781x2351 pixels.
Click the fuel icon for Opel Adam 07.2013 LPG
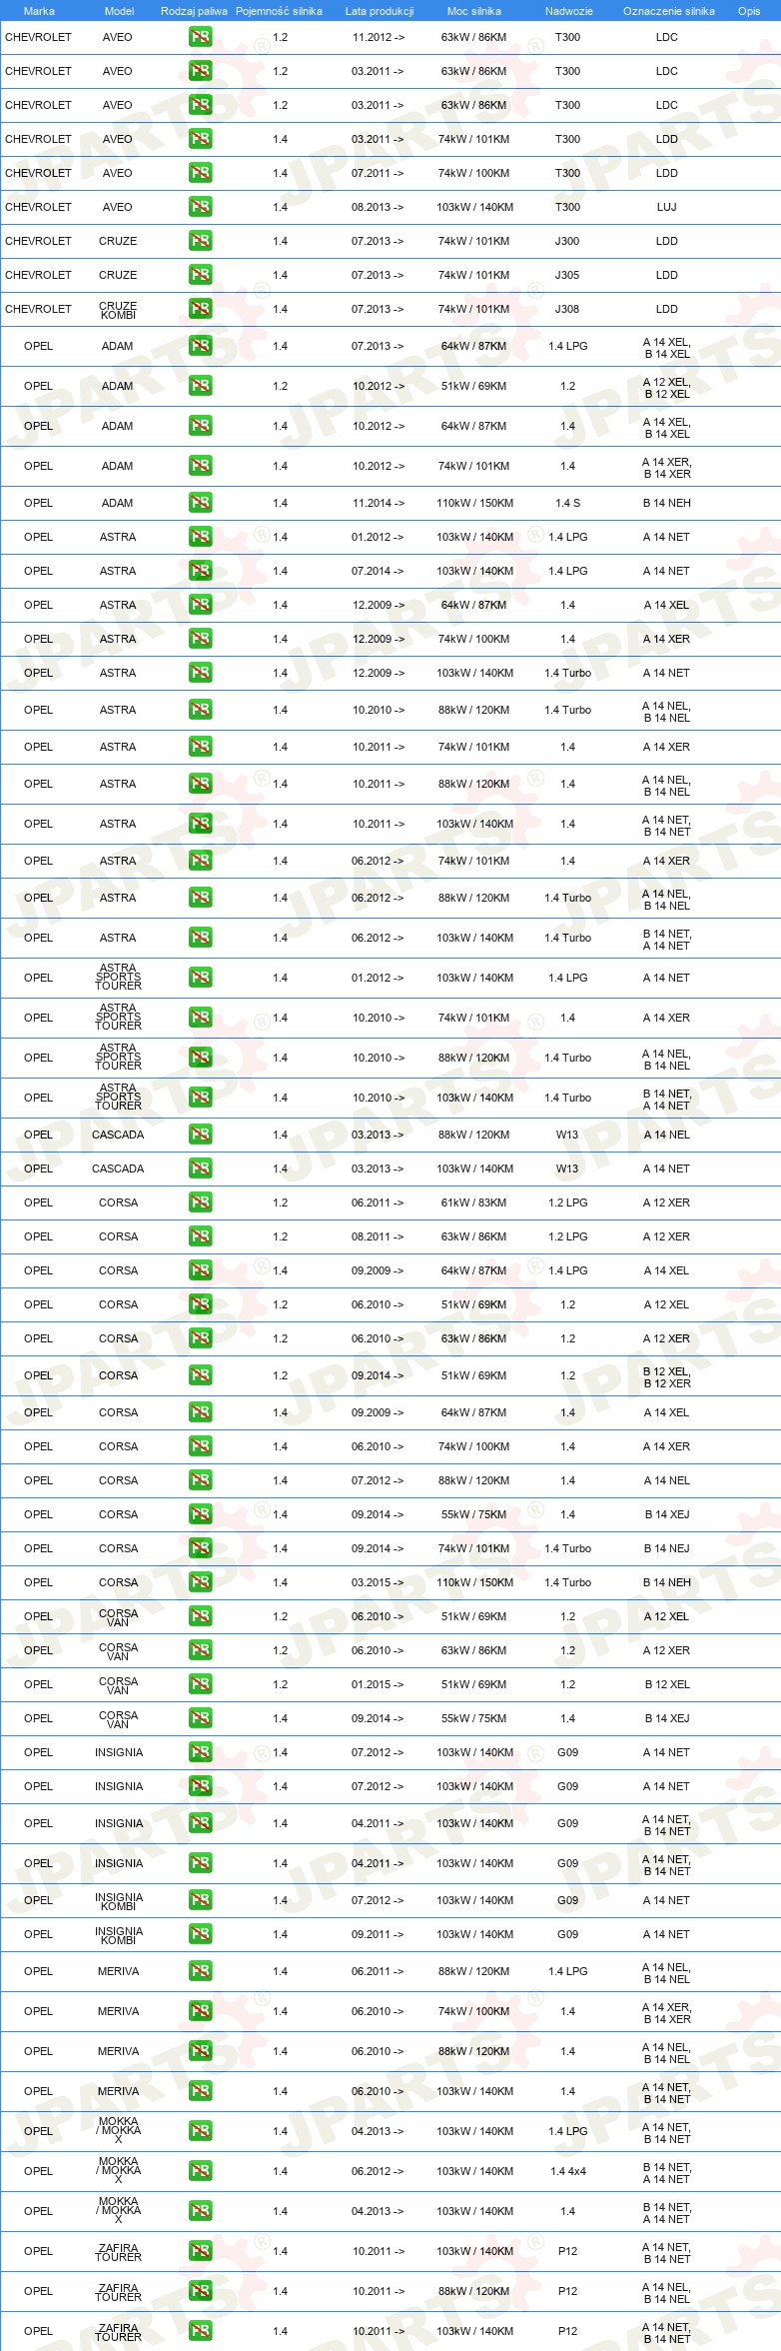pos(200,346)
